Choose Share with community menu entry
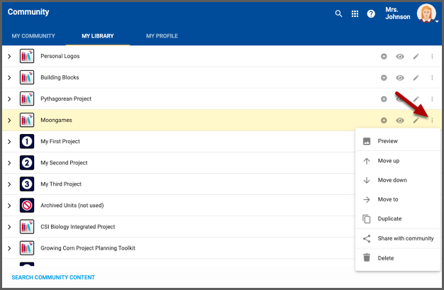Image resolution: width=444 pixels, height=290 pixels. pyautogui.click(x=405, y=238)
